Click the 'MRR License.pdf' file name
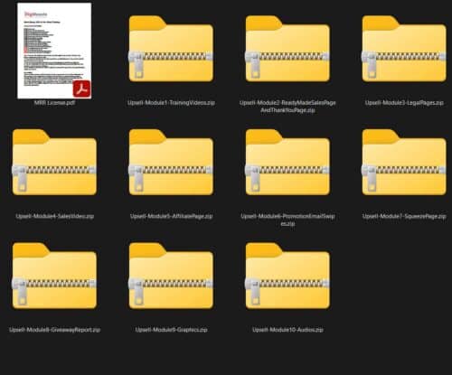The image size is (452, 375). coord(54,103)
